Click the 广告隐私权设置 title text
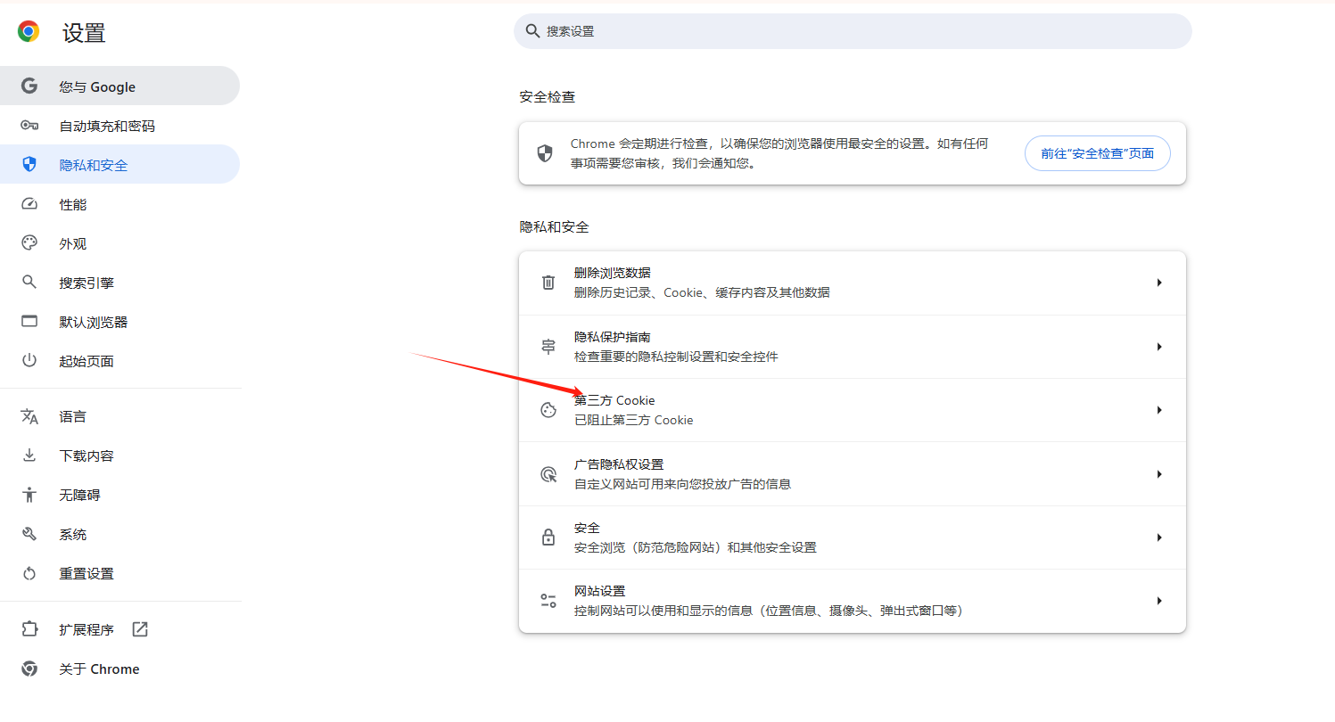The width and height of the screenshot is (1335, 722). click(619, 464)
